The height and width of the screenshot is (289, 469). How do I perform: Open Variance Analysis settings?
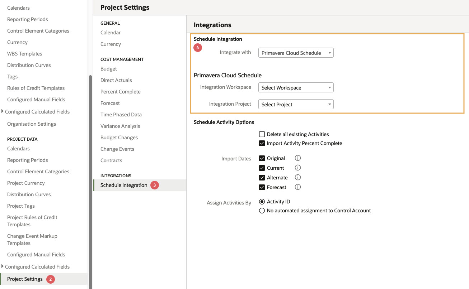(120, 126)
